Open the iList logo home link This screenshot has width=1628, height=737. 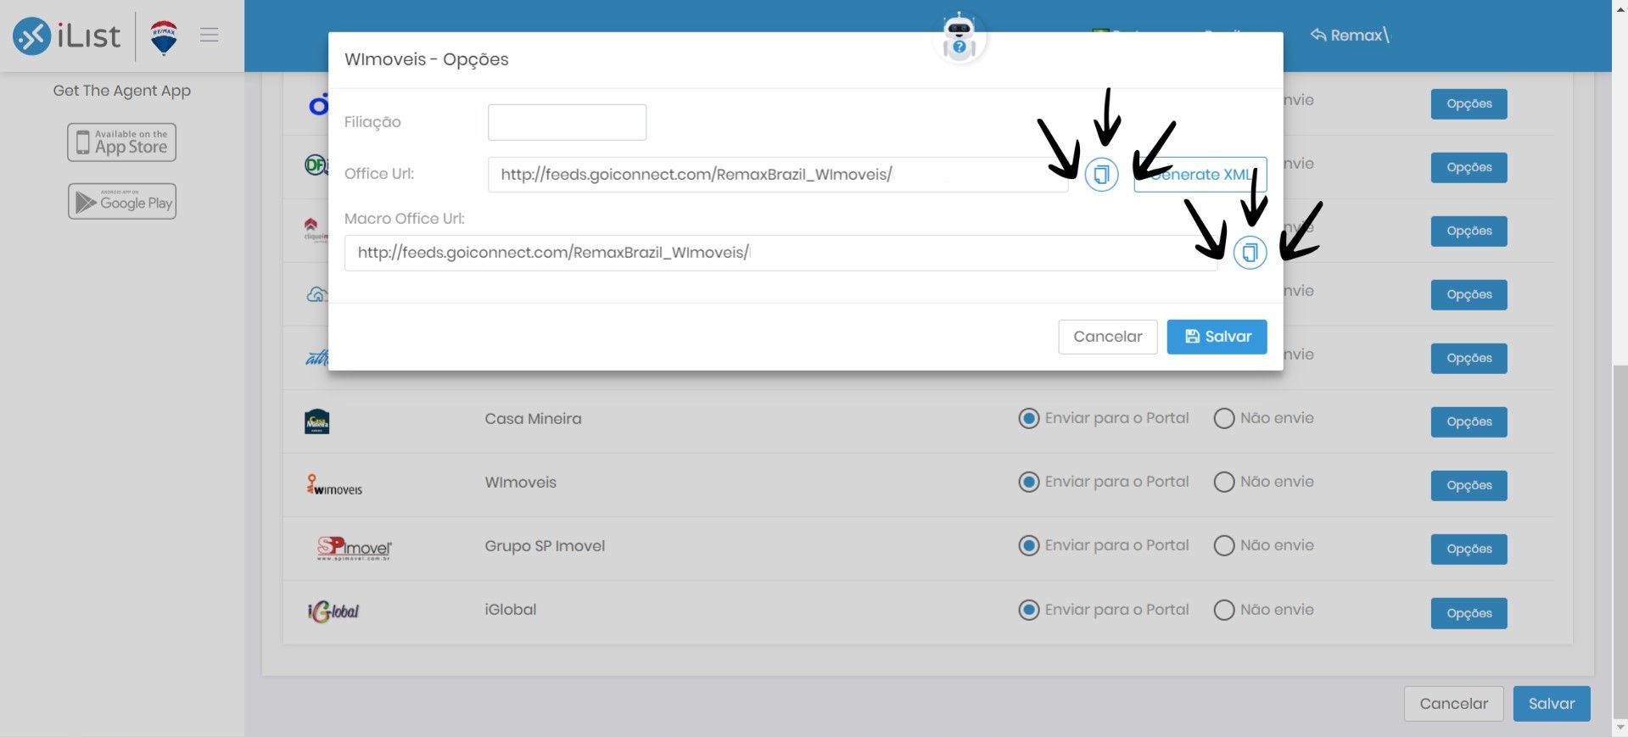[x=67, y=36]
